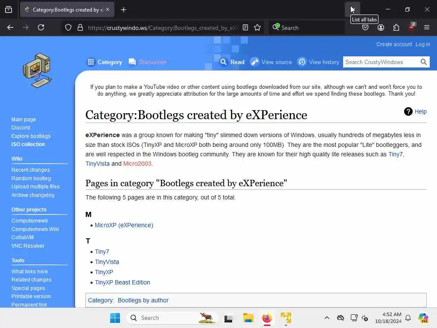The width and height of the screenshot is (437, 328).
Task: Click the List all tabs dropdown button
Action: point(352,9)
